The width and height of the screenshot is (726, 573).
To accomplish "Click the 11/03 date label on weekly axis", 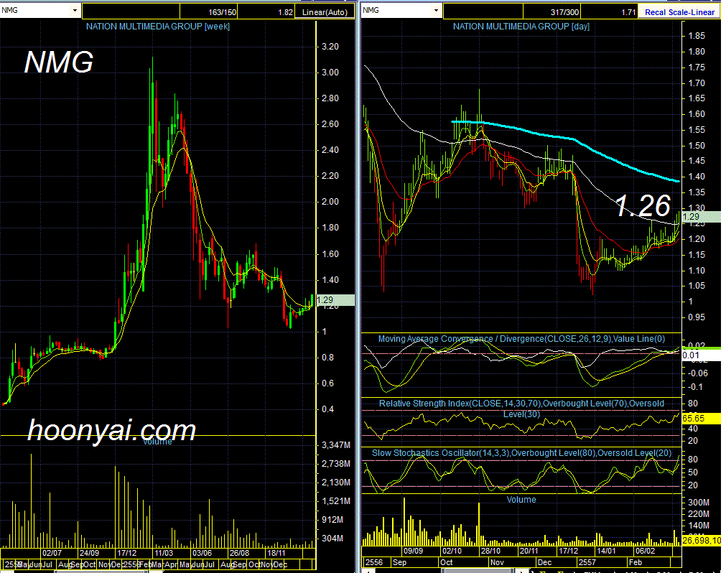I will (x=164, y=553).
